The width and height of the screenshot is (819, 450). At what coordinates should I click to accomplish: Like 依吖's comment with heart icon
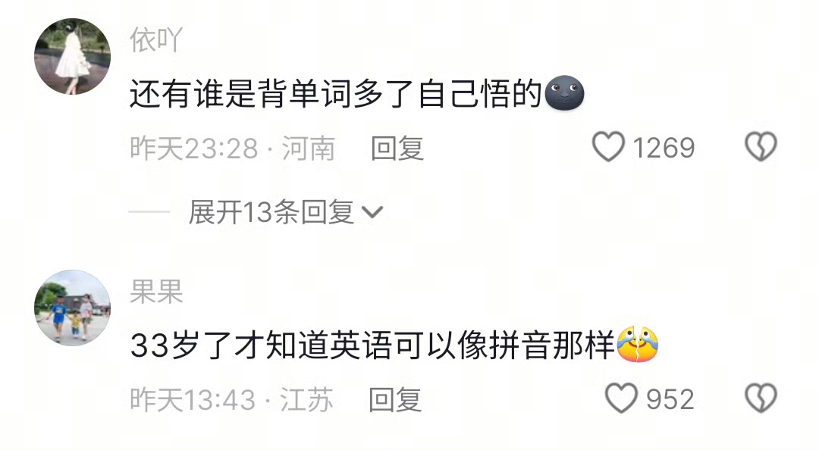coord(608,147)
